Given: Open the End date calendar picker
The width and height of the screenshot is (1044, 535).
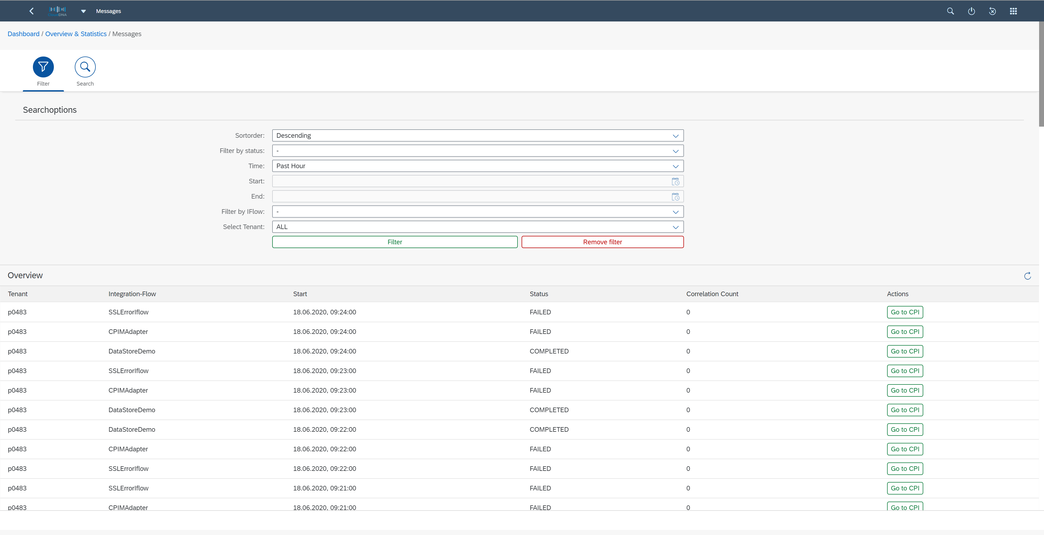Looking at the screenshot, I should (x=675, y=197).
